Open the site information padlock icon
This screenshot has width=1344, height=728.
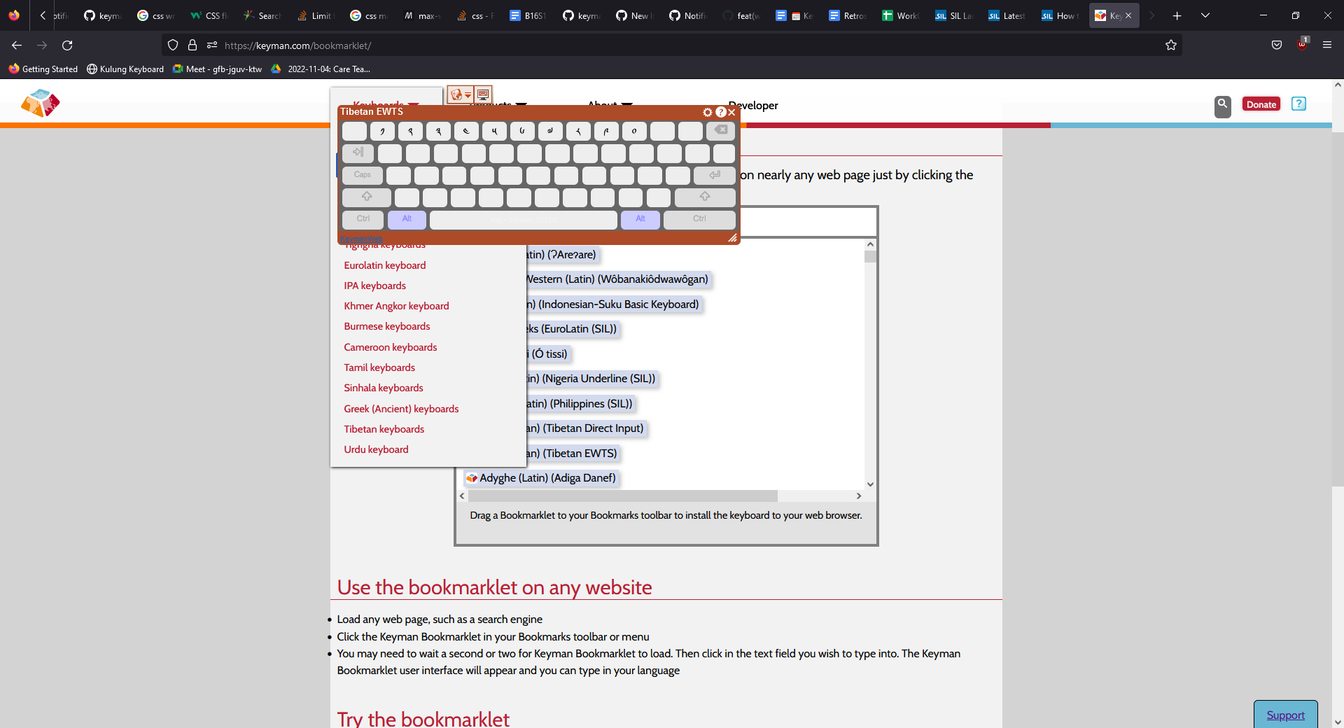pos(192,45)
